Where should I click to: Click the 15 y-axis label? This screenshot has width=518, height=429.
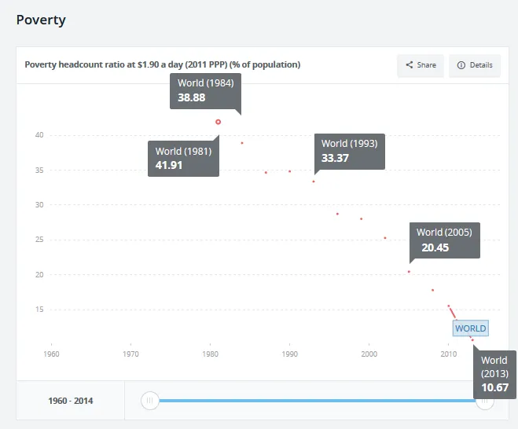click(x=39, y=310)
